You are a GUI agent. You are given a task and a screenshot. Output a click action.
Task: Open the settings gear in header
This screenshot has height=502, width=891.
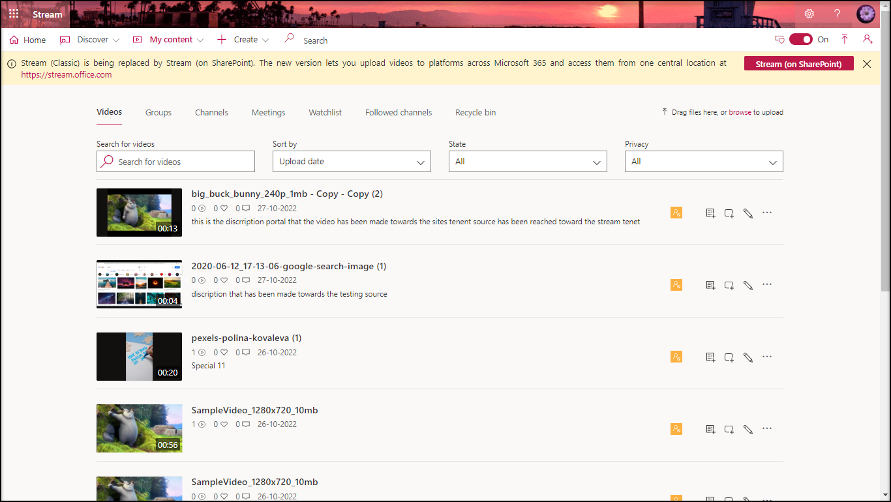pyautogui.click(x=809, y=14)
